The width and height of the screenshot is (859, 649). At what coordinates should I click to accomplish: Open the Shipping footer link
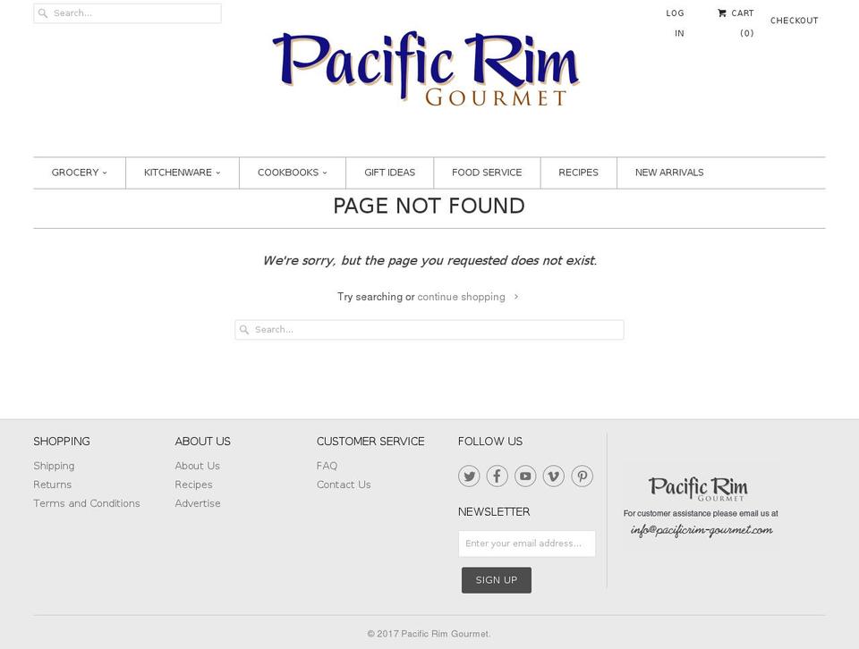click(54, 466)
